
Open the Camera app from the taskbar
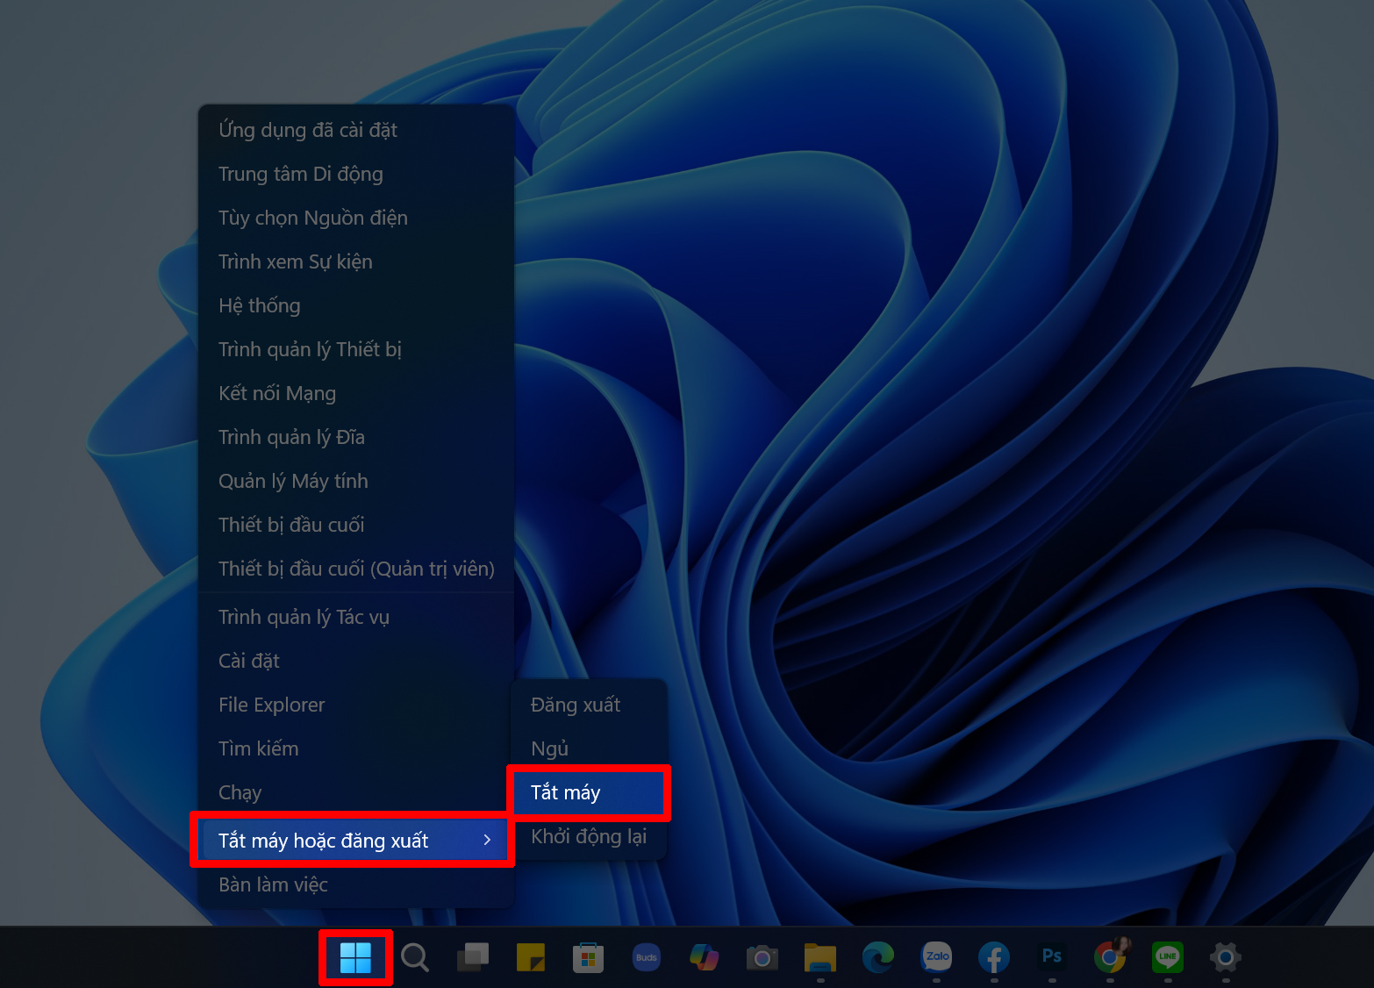pyautogui.click(x=762, y=957)
